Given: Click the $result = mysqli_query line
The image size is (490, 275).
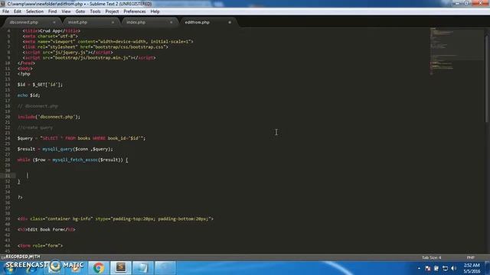Looking at the screenshot, I should coord(65,149).
